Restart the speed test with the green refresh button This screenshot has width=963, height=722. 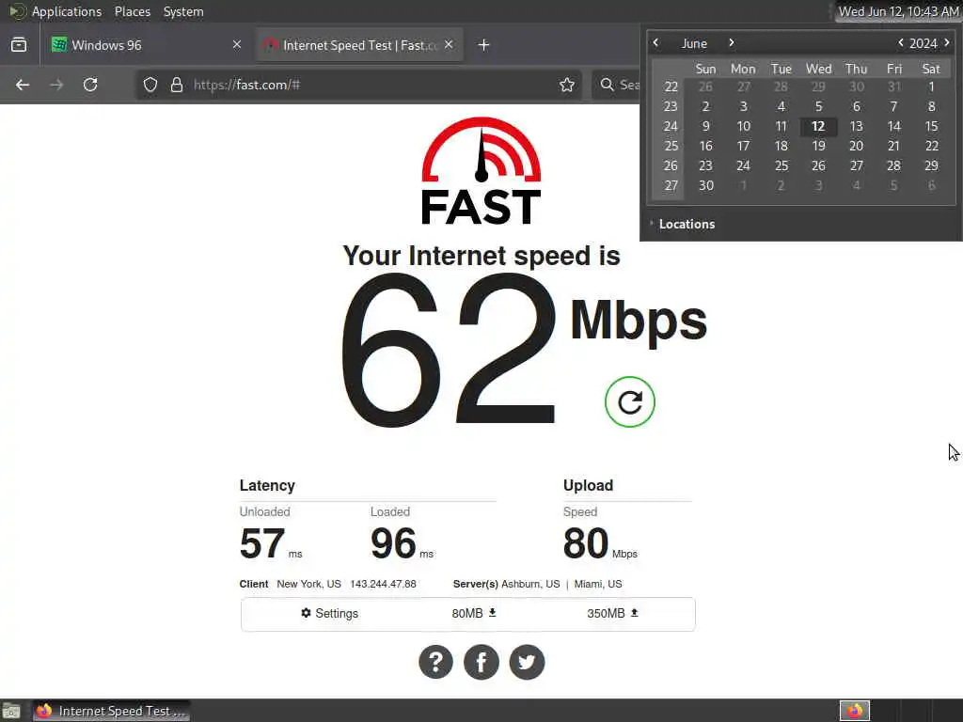click(x=630, y=402)
